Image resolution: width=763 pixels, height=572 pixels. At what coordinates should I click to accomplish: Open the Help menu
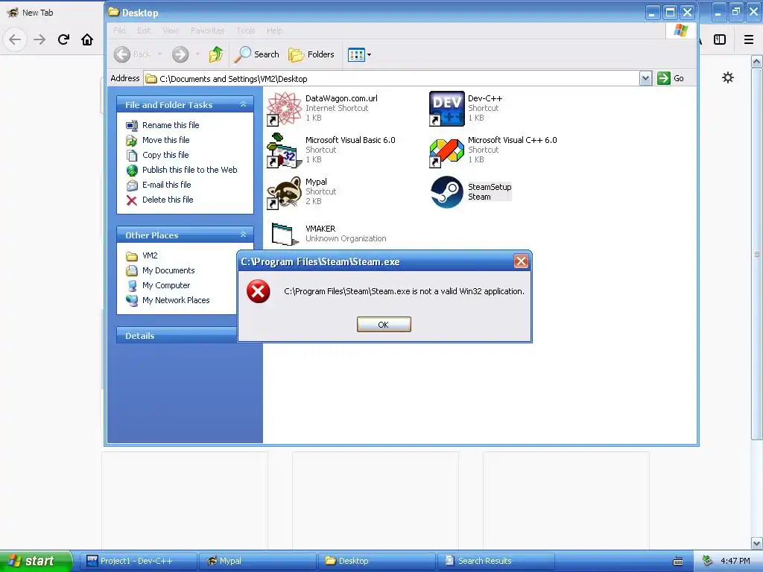274,31
